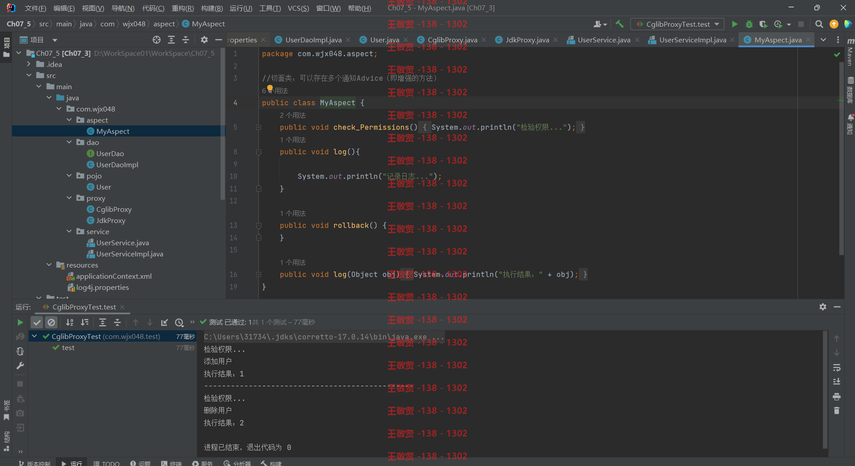The width and height of the screenshot is (855, 466).
Task: Switch to UserDaoImpl.java tab
Action: [x=313, y=40]
